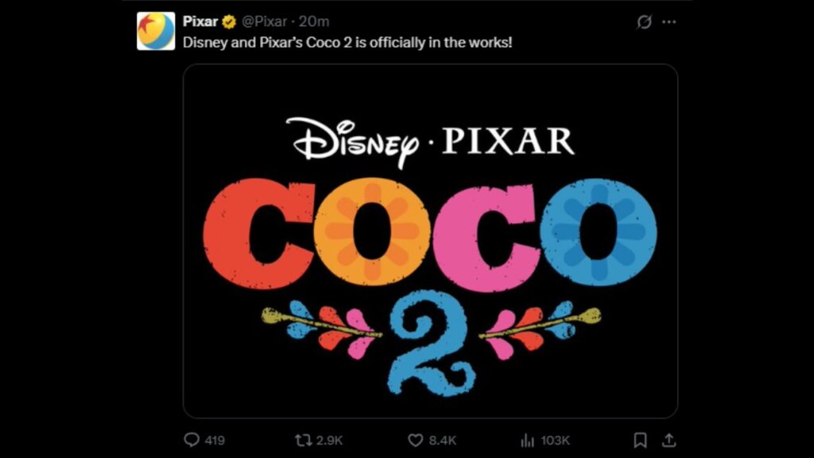The width and height of the screenshot is (814, 458).
Task: Click the 20m timestamp
Action: click(313, 21)
